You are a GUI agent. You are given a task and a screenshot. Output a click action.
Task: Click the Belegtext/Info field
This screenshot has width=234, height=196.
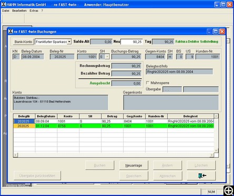pos(179,71)
